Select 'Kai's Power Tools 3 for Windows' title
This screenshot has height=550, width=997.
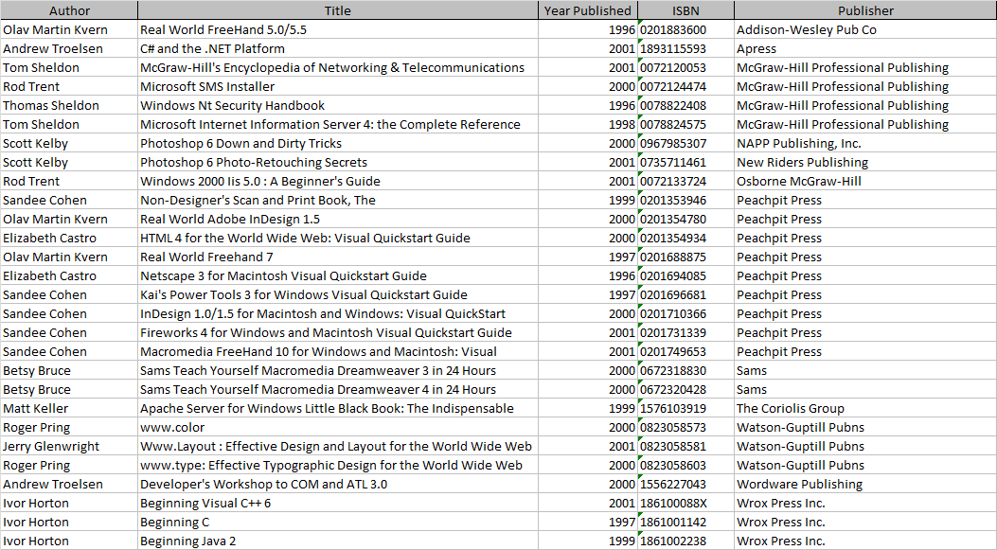click(x=338, y=295)
